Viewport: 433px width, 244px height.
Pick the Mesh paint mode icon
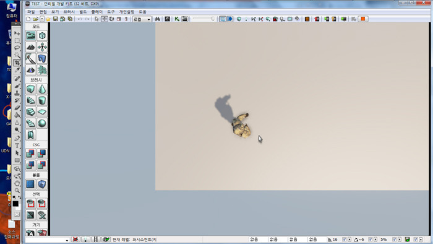click(31, 59)
